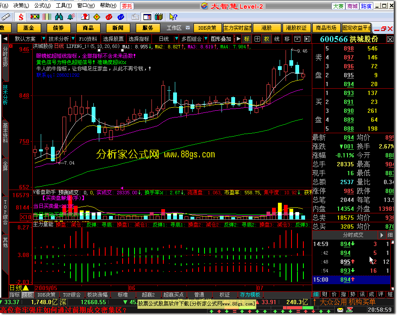Open the 多图组合 dropdown arrow
398x316 pixels.
pyautogui.click(x=206, y=39)
